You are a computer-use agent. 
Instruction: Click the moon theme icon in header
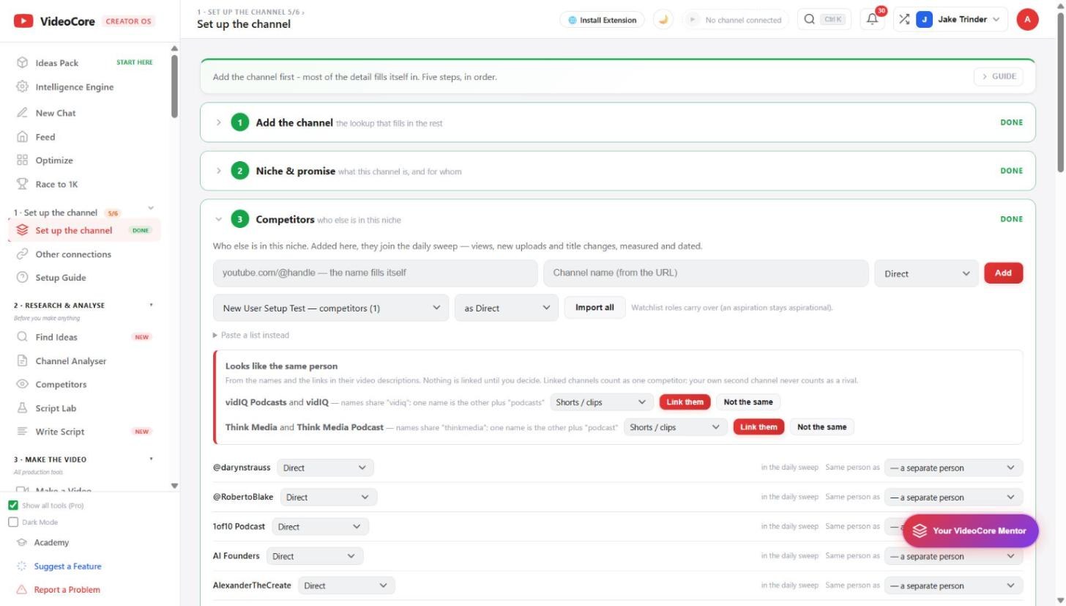click(663, 20)
